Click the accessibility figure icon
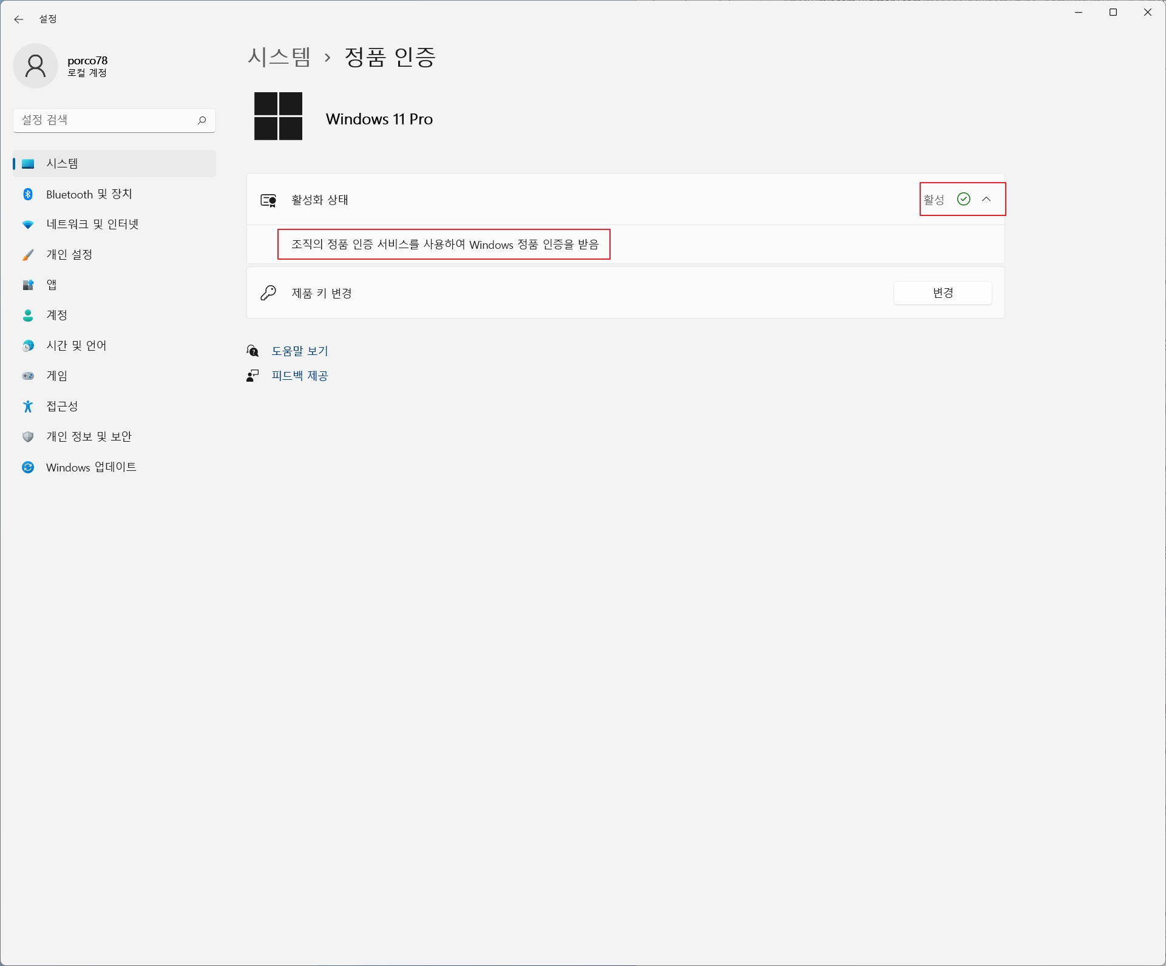The image size is (1166, 966). point(28,407)
